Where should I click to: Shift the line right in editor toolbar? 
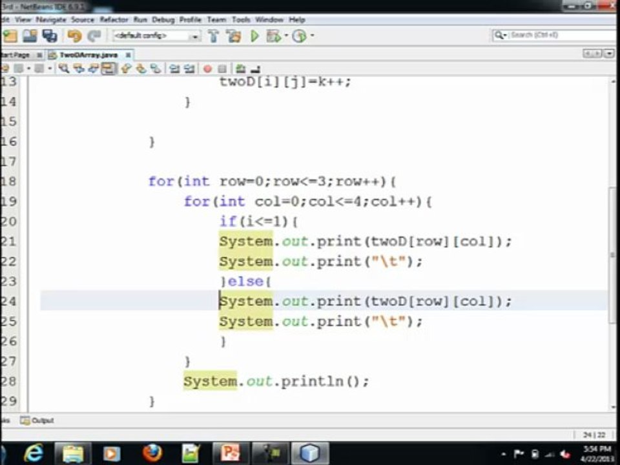coord(189,68)
